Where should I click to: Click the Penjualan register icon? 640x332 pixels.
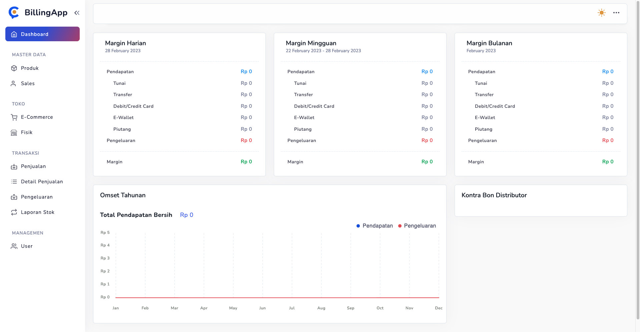(14, 167)
